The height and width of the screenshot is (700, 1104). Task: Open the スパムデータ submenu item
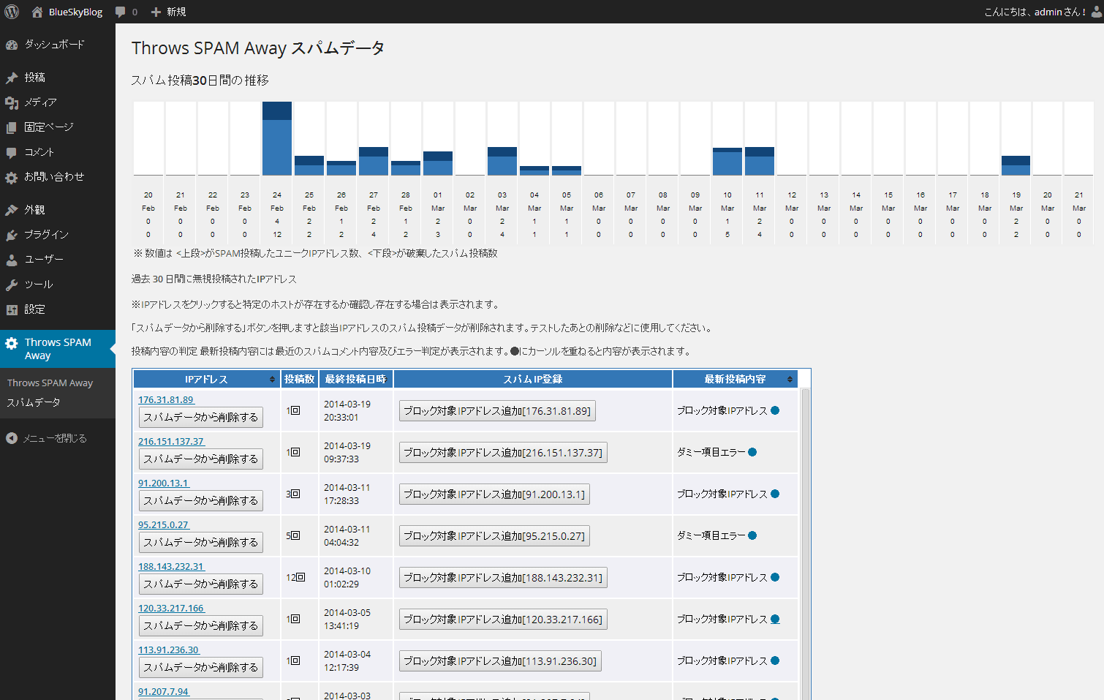34,402
